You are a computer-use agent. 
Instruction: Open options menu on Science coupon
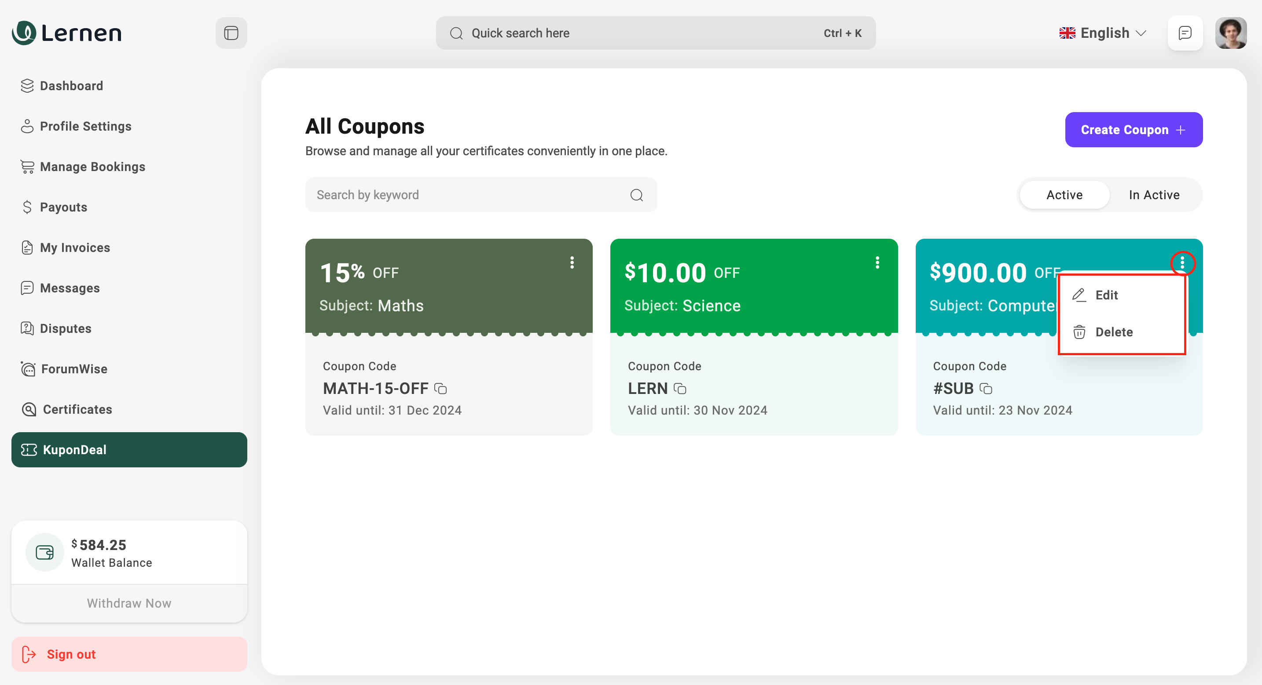point(877,262)
